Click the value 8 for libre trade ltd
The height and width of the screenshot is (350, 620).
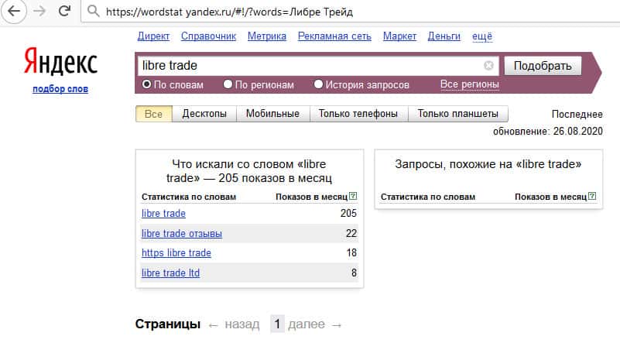click(x=354, y=273)
